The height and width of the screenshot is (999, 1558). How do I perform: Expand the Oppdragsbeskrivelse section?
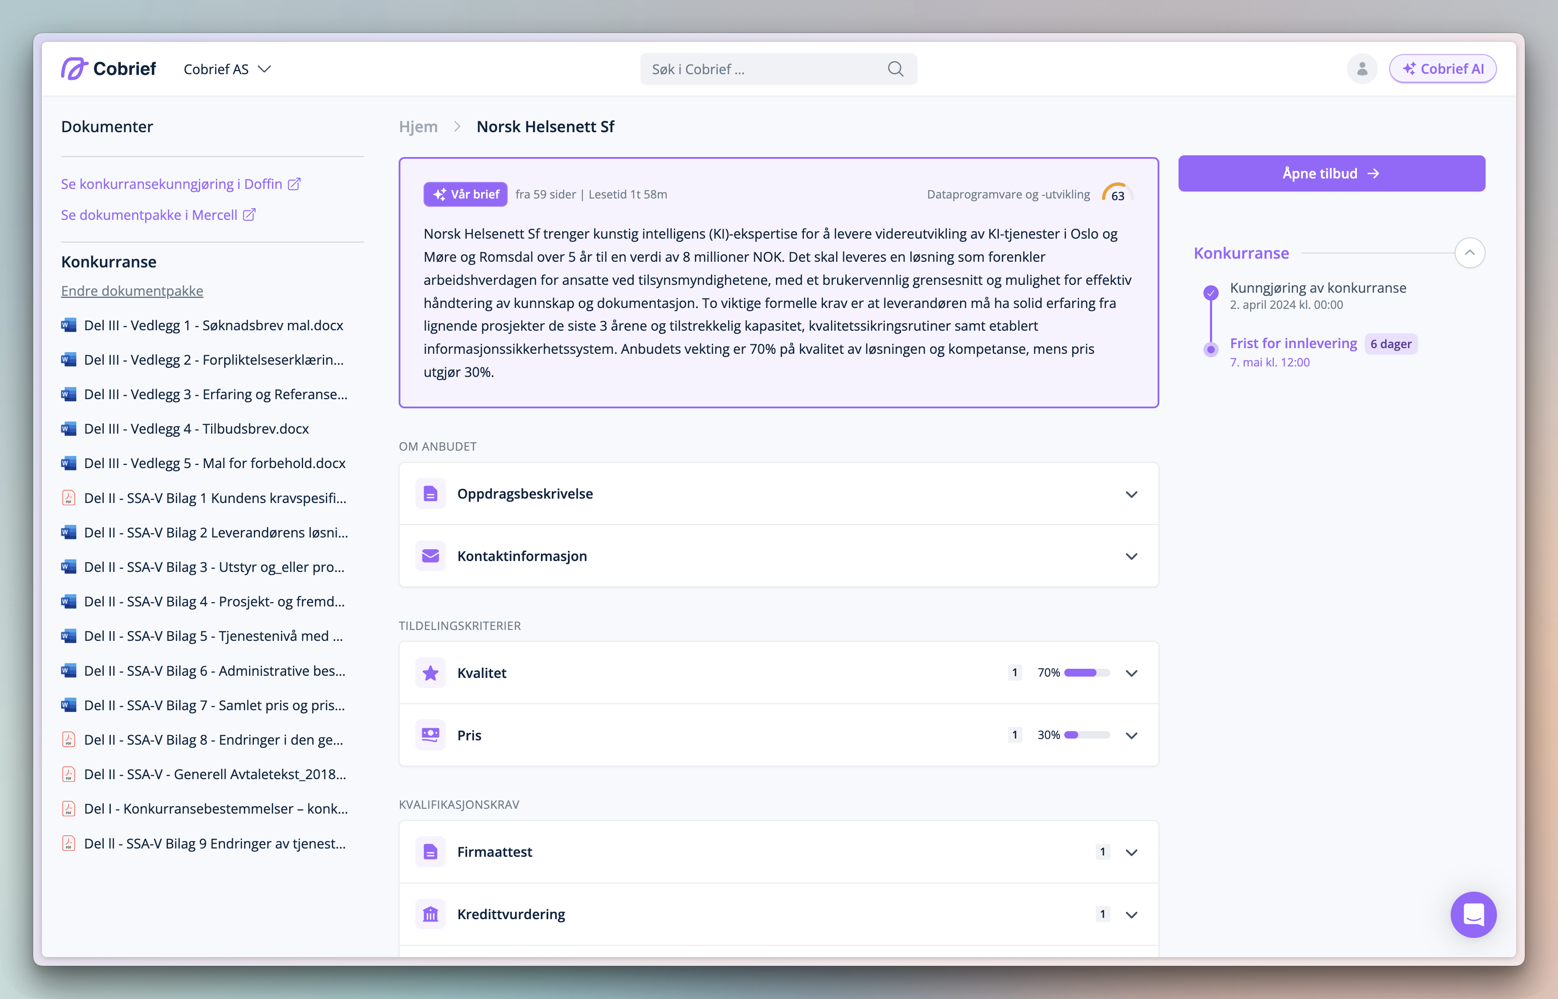click(x=1131, y=494)
